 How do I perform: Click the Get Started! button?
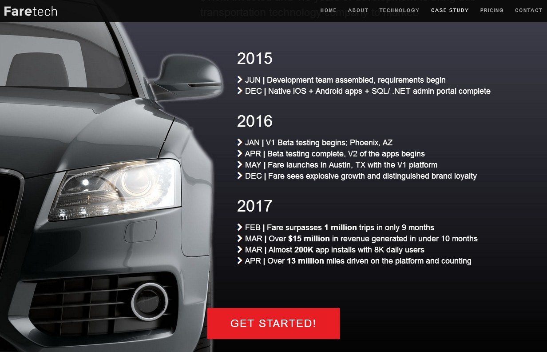coord(273,324)
